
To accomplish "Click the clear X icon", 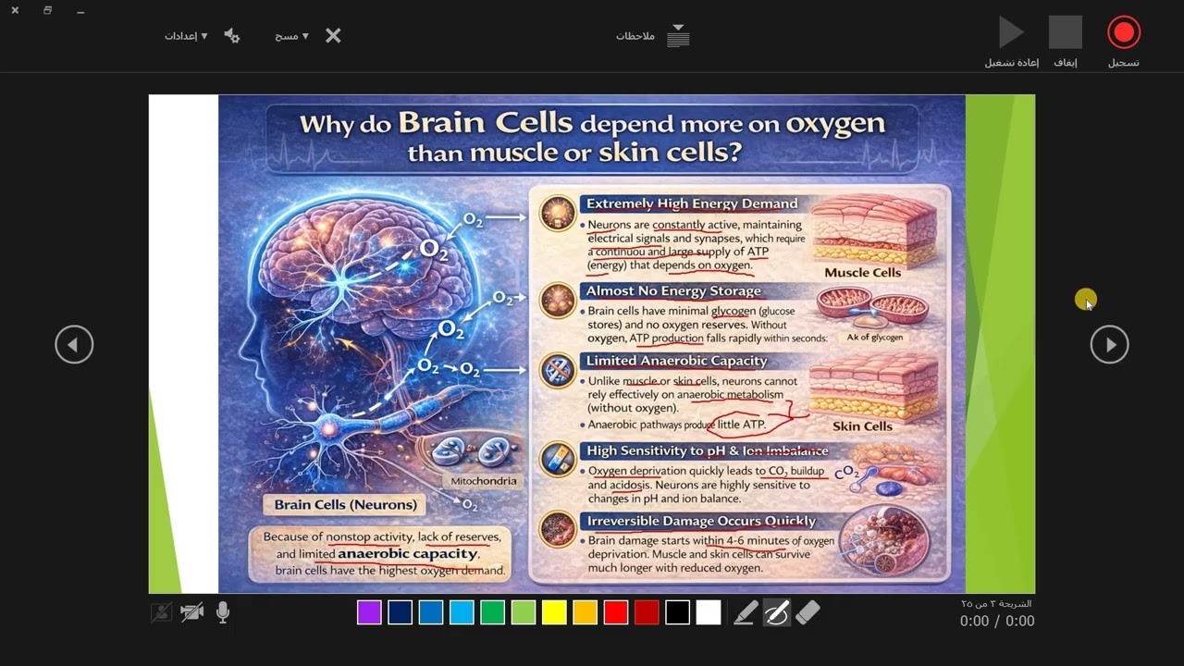I will (x=333, y=35).
